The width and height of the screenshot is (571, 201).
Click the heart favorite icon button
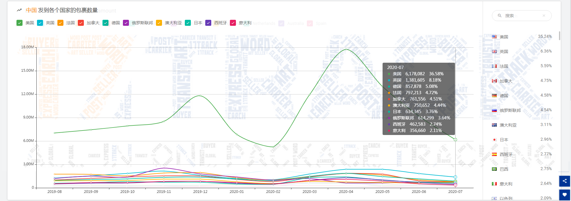coord(565,195)
